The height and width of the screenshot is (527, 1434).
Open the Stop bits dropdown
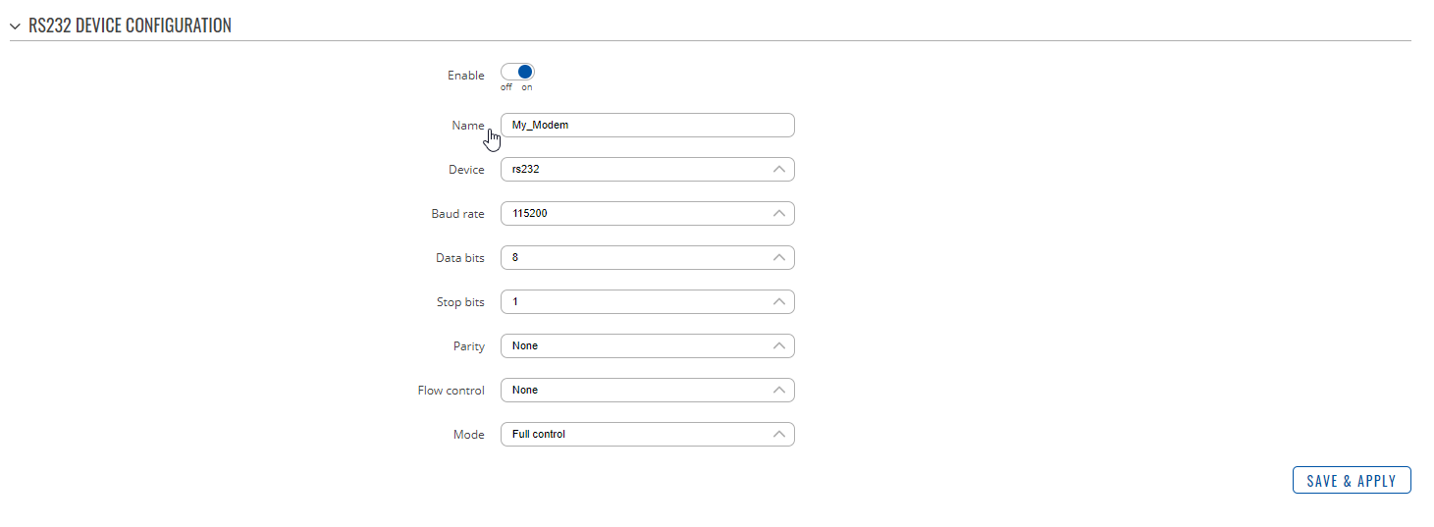coord(647,302)
